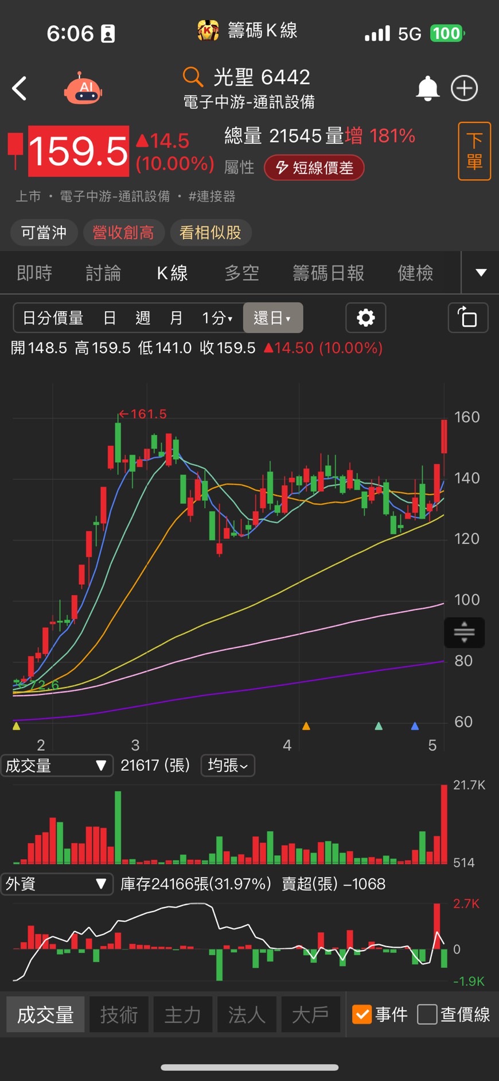Image resolution: width=499 pixels, height=1081 pixels.
Task: Open the 還日 dropdown
Action: [x=272, y=318]
